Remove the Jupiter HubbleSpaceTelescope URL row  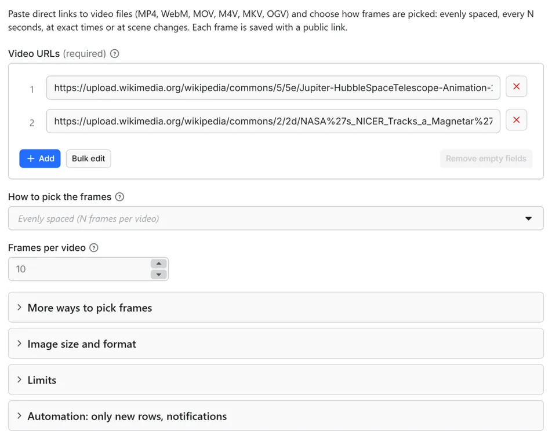pyautogui.click(x=516, y=86)
